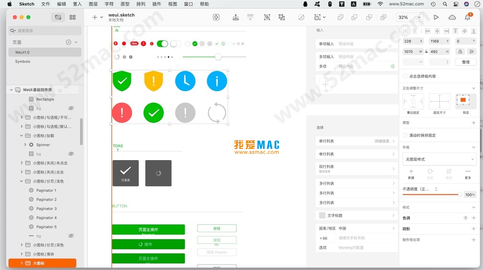Open 更多 options for layer style
Viewport: 483px width, 270px height.
pyautogui.click(x=468, y=174)
